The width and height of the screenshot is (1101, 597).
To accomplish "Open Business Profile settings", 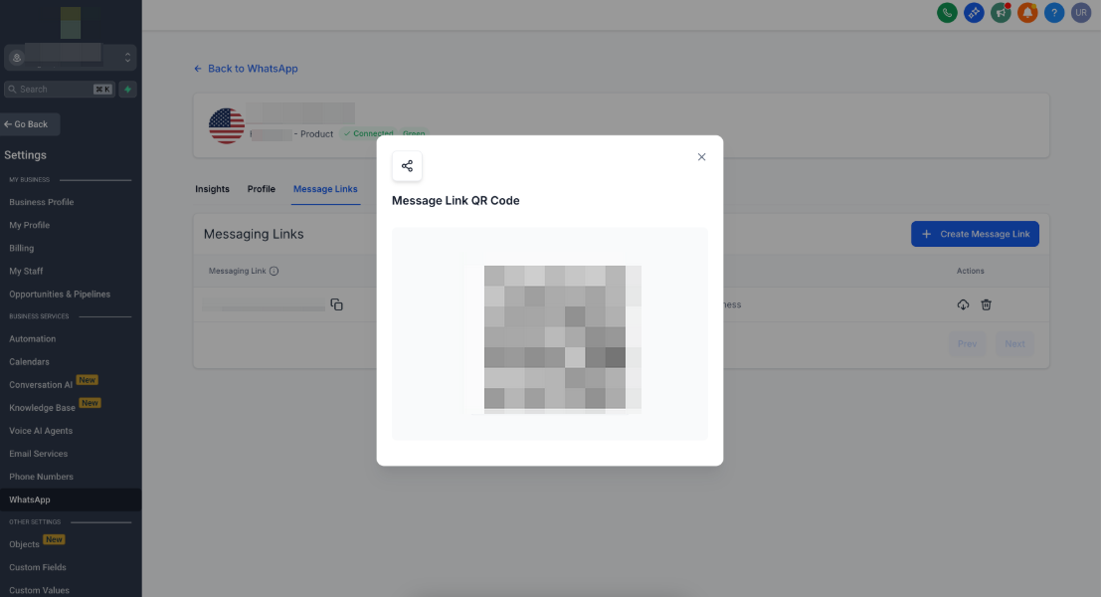I will coord(42,202).
